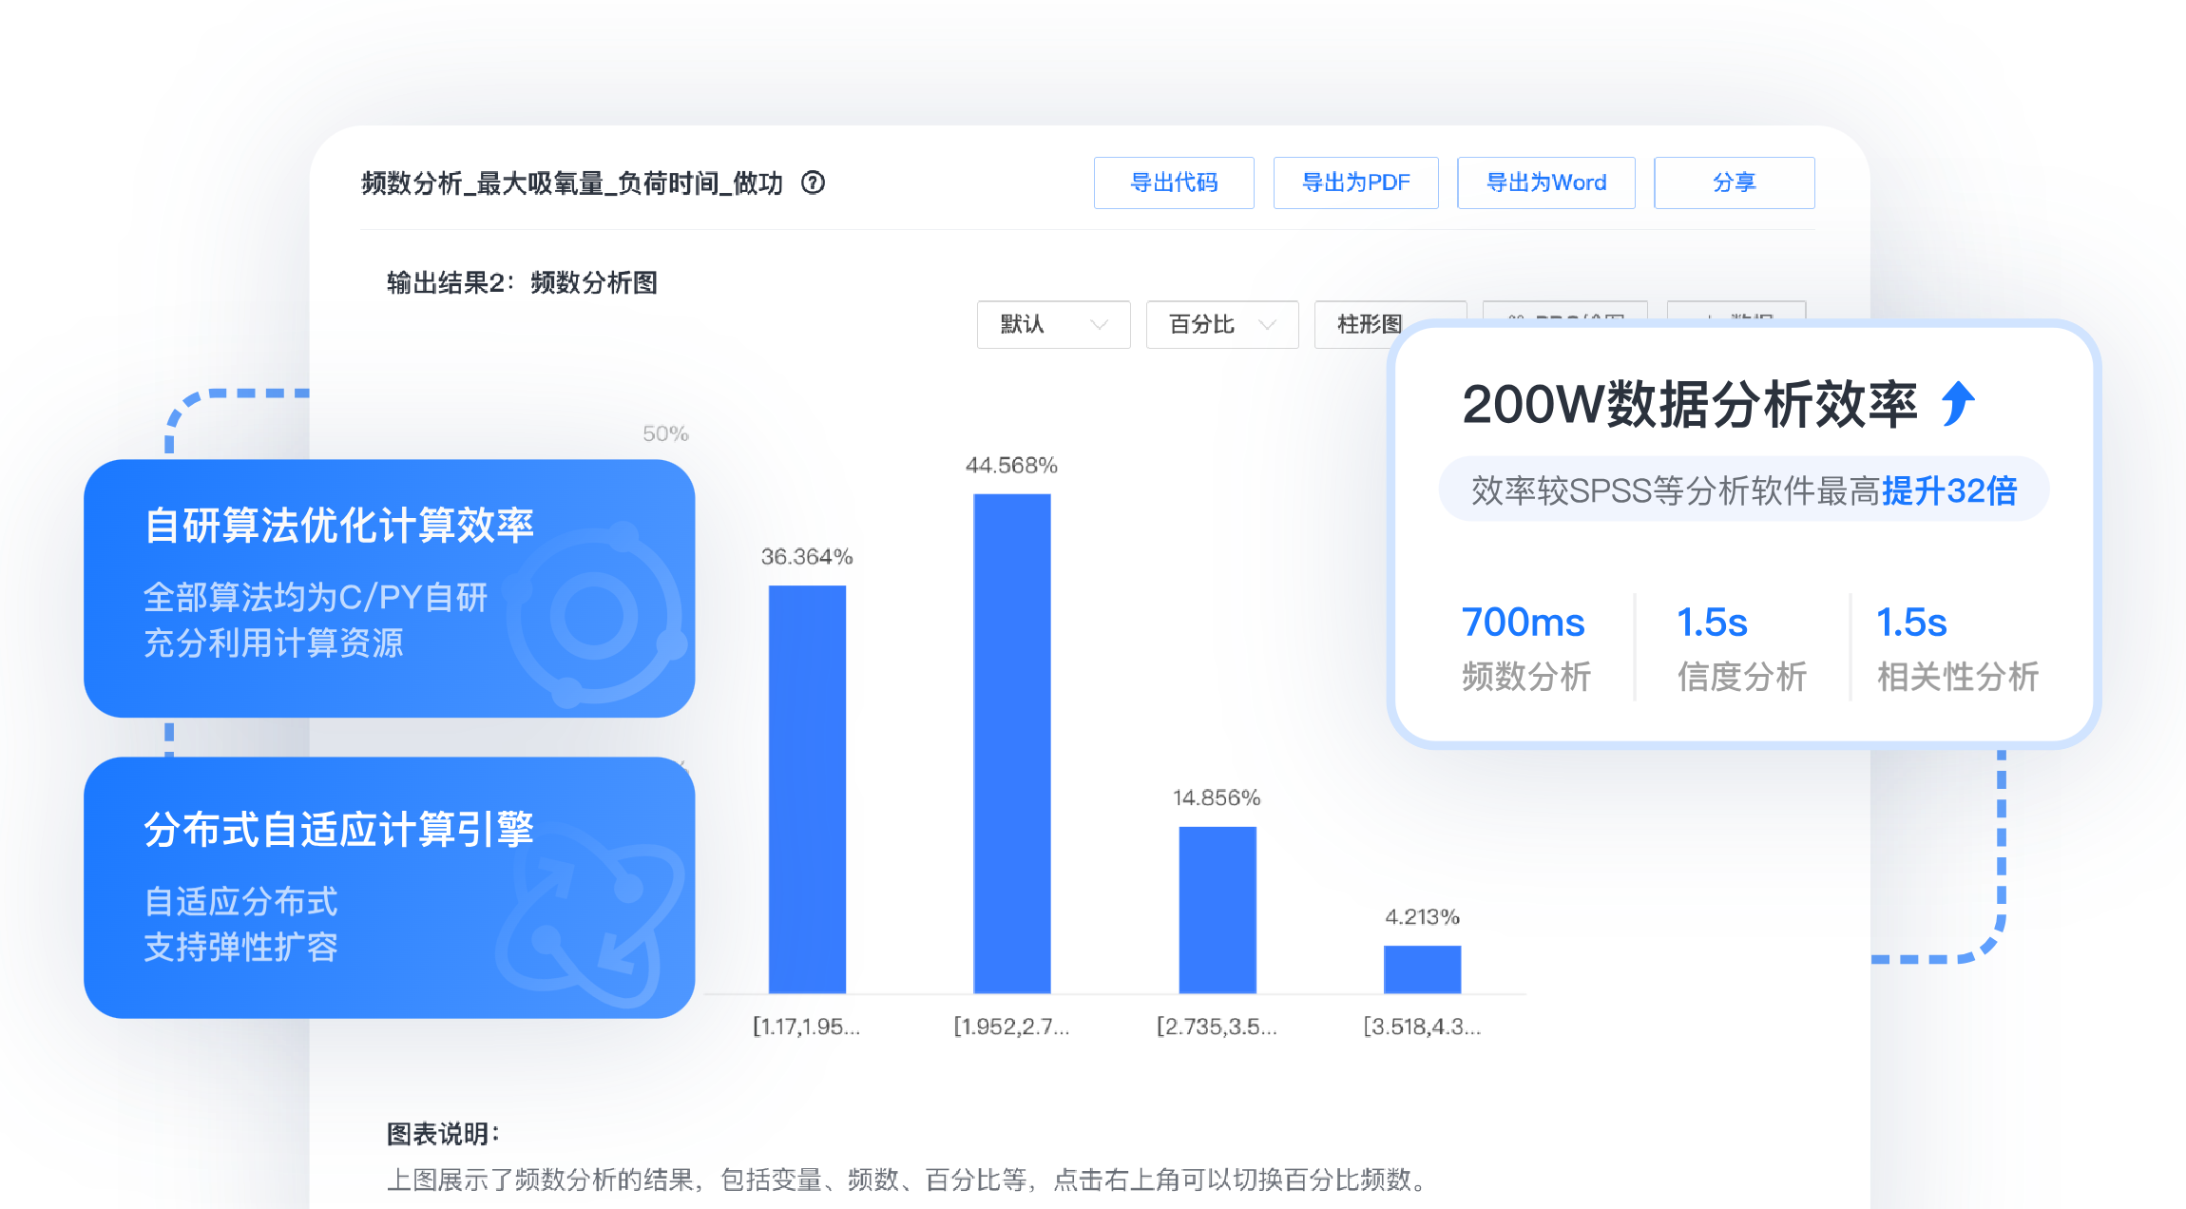Click the icon on the partially hidden PRO绘图 button

[1515, 318]
